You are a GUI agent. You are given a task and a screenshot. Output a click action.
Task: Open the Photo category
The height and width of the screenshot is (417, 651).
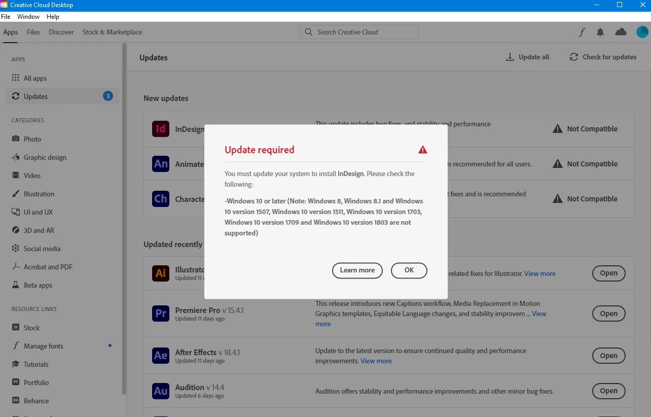coord(62,139)
